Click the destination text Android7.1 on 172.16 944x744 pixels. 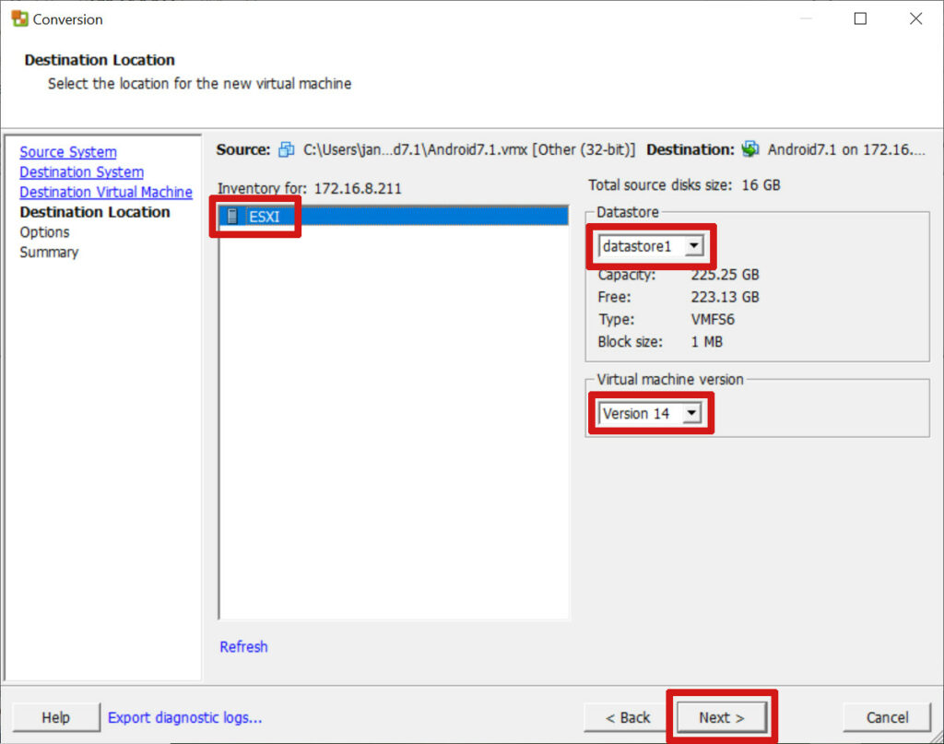point(846,149)
